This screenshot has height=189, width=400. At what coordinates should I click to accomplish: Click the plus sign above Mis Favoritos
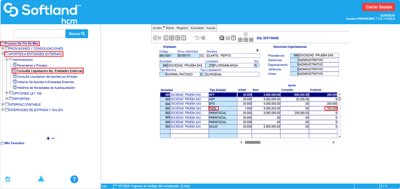(48, 139)
